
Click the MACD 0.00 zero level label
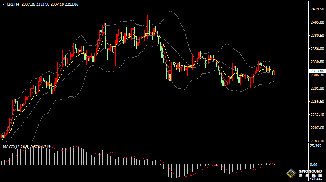(x=314, y=164)
